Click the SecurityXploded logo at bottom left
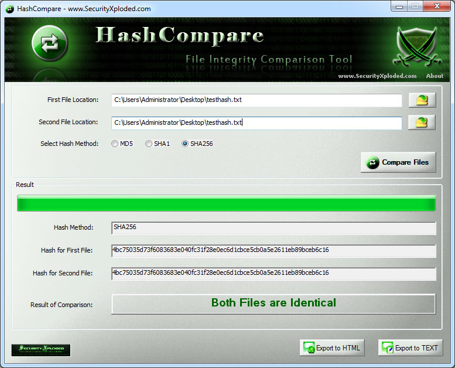 [x=41, y=350]
